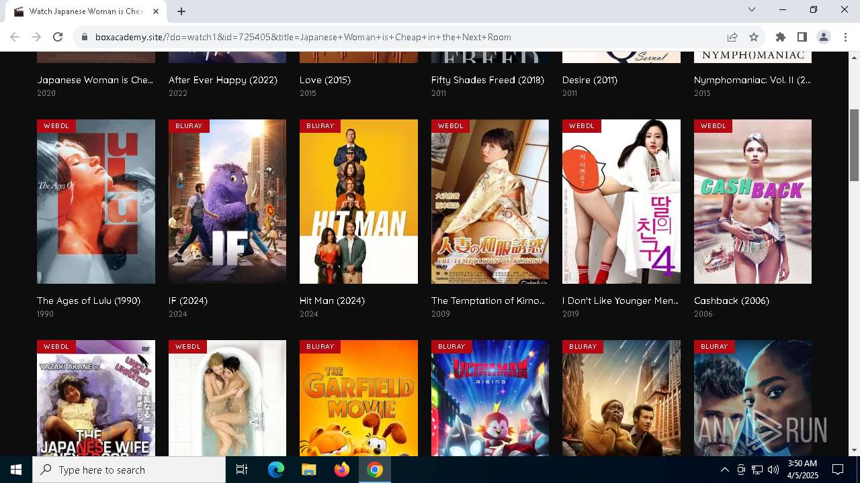Screen dimensions: 860x483
Task: Open the Nymphomaniac: Vol. II link
Action: (x=752, y=80)
